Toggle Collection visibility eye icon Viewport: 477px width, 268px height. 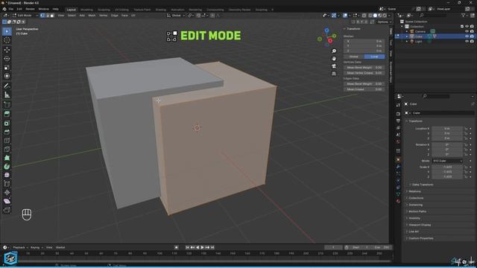467,27
